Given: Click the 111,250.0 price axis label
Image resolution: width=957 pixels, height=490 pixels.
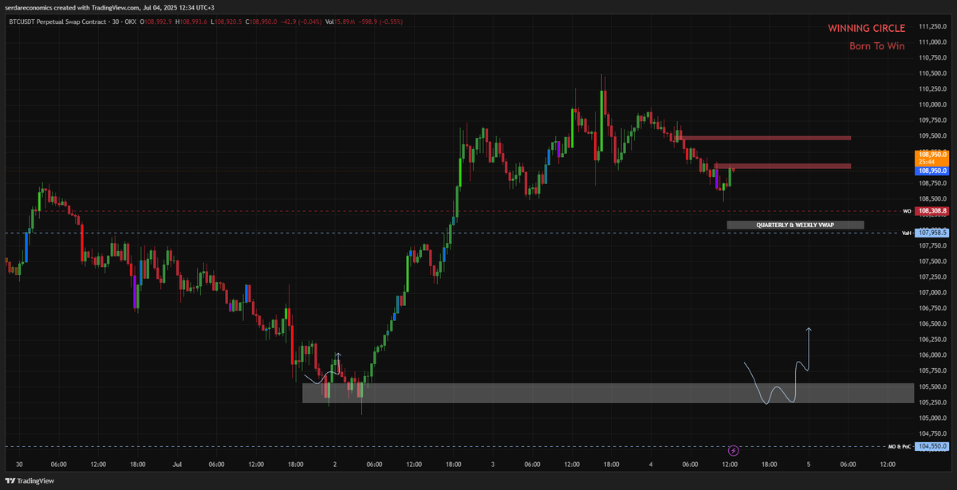Looking at the screenshot, I should pyautogui.click(x=932, y=26).
